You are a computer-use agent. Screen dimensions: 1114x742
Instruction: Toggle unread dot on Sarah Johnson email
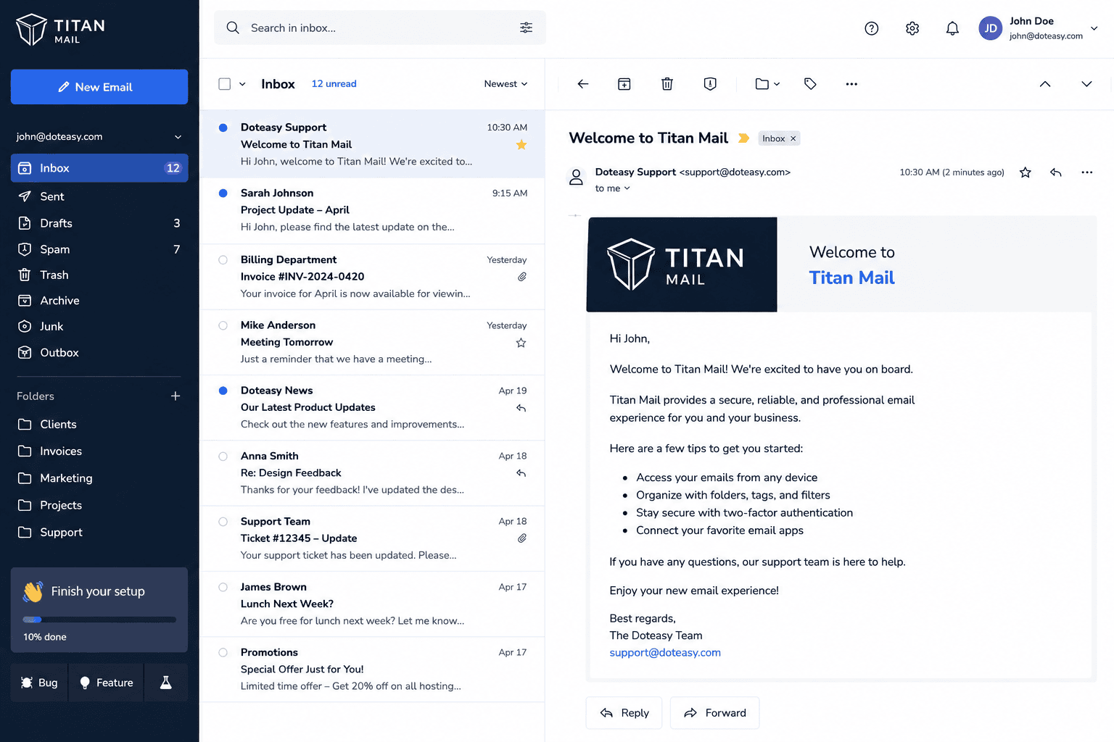tap(223, 193)
